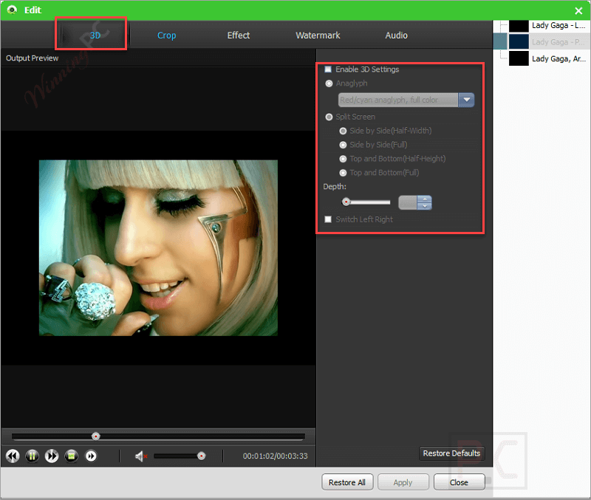Increase depth with the up stepper arrow
The image size is (591, 500).
pos(425,199)
